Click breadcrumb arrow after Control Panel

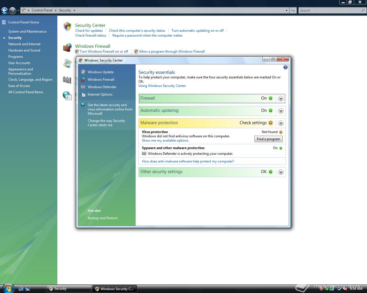56,10
